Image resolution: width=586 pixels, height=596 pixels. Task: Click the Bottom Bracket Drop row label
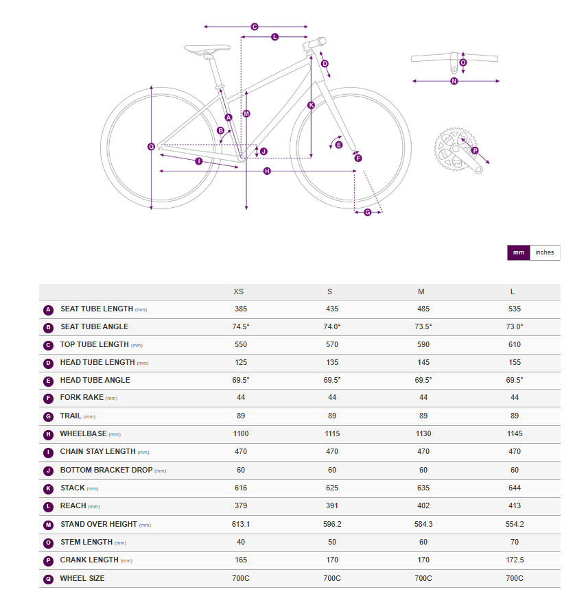point(106,470)
